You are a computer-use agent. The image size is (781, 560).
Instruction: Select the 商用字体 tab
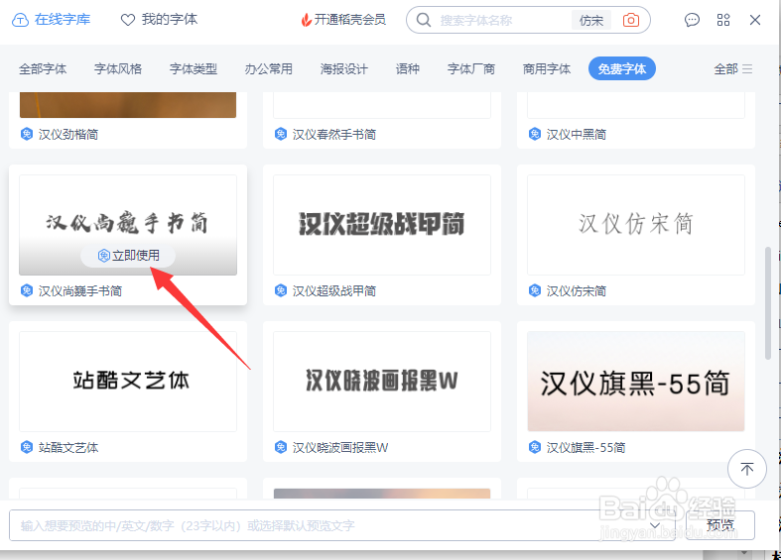pyautogui.click(x=547, y=68)
